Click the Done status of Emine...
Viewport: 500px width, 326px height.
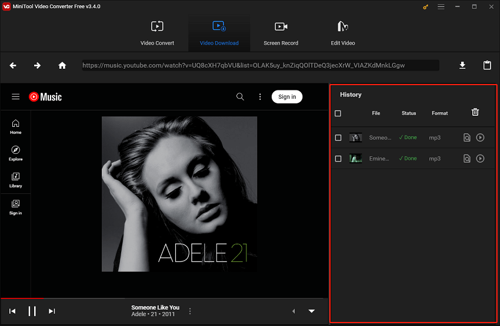[x=408, y=159]
